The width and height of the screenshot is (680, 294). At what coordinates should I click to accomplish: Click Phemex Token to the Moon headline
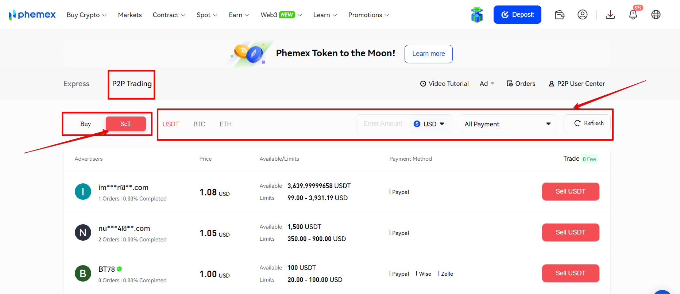click(x=336, y=53)
